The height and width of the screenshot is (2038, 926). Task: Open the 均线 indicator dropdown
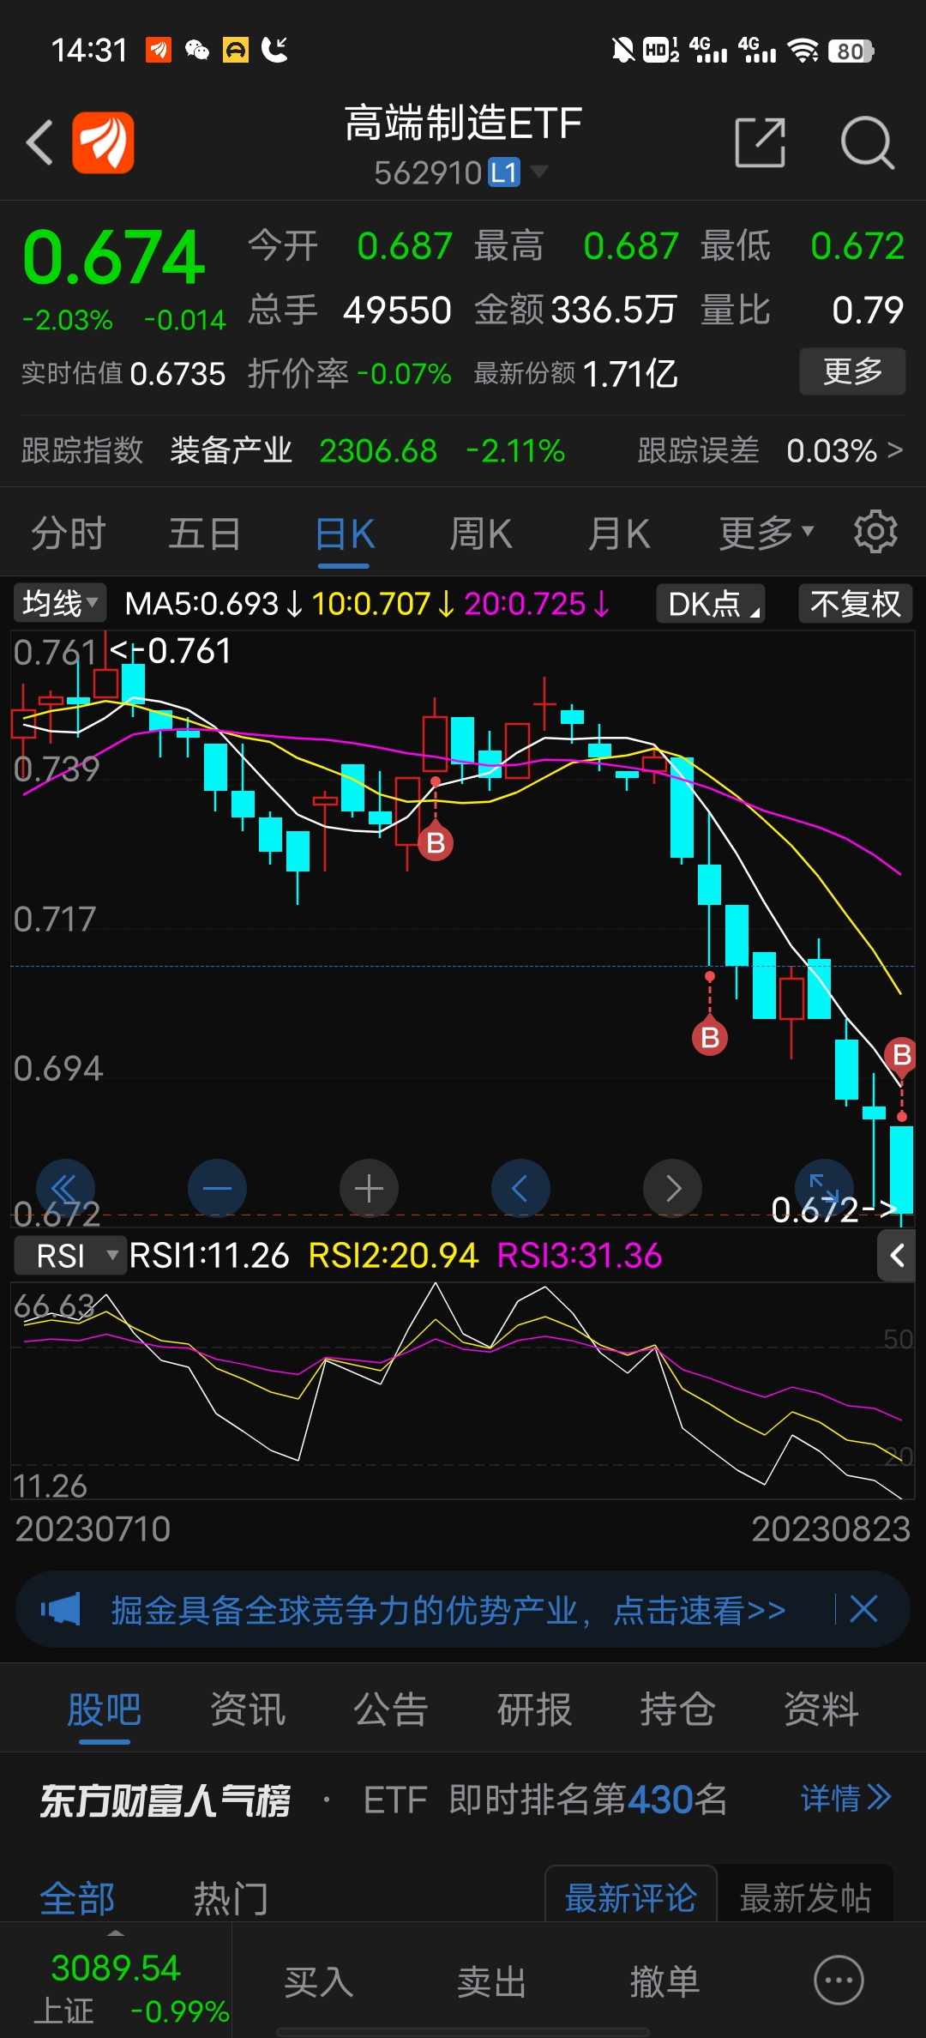coord(60,603)
